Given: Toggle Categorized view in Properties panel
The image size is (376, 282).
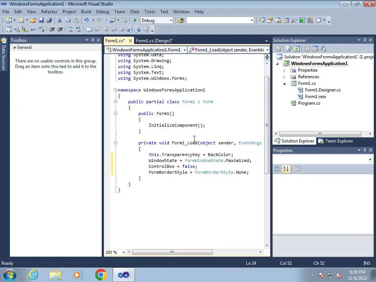Looking at the screenshot, I should 278,169.
